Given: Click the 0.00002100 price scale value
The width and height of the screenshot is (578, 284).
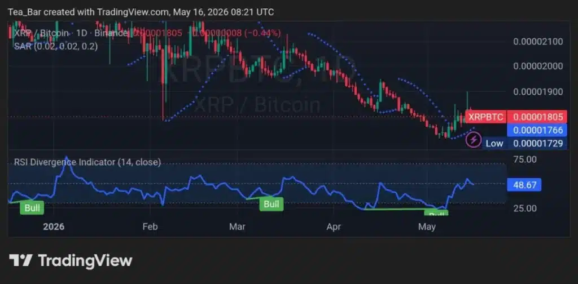Looking at the screenshot, I should [538, 42].
